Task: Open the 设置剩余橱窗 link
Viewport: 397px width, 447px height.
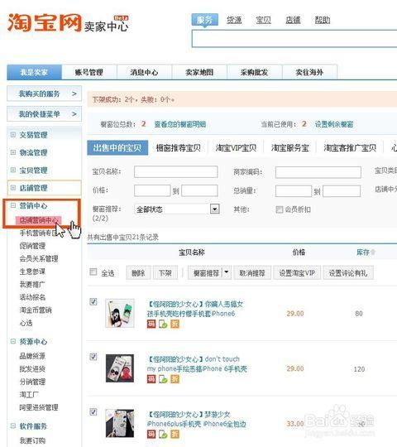Action: tap(334, 124)
